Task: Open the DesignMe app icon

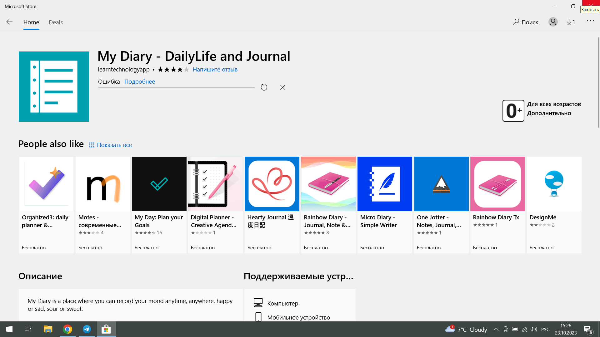Action: [x=554, y=184]
